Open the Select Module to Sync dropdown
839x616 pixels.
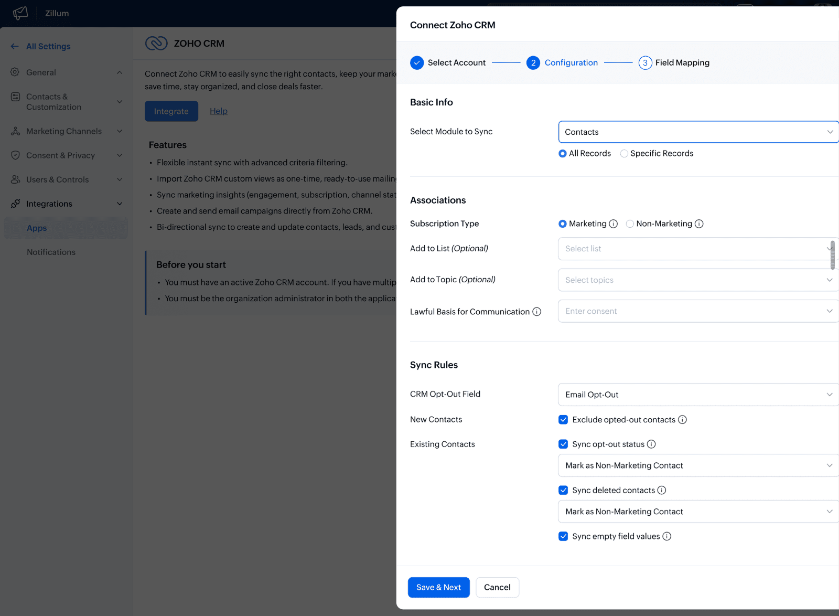(698, 132)
